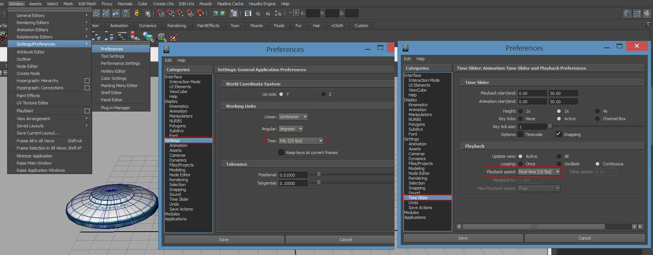Set time slider height to 4x
The height and width of the screenshot is (255, 653).
pos(598,111)
